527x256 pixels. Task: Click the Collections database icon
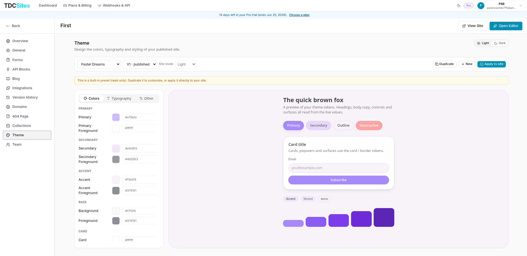coord(8,126)
